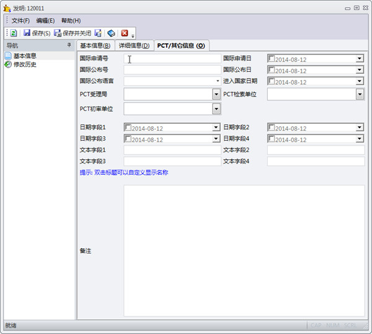The image size is (372, 334).
Task: Open the blue book help icon
Action: [x=111, y=33]
